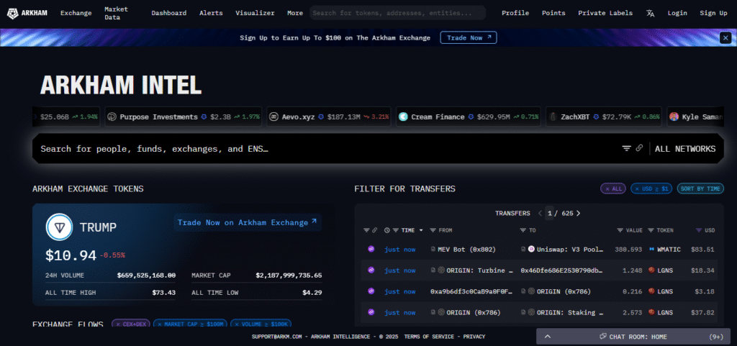
Task: Toggle the SORT BY TIME chip
Action: (700, 188)
